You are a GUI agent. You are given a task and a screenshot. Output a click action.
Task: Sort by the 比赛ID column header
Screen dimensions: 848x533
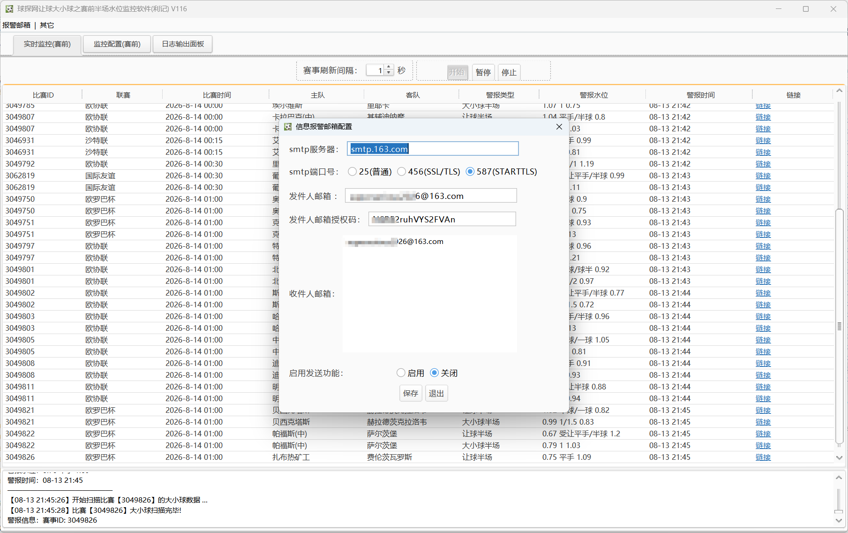43,95
